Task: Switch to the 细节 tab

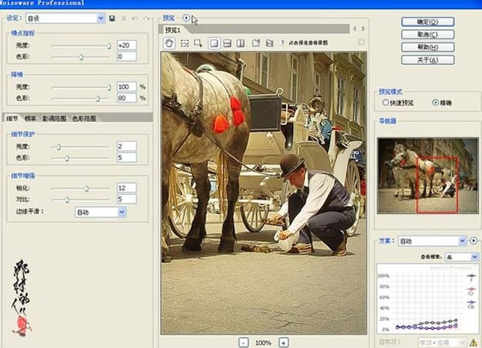Action: 12,119
